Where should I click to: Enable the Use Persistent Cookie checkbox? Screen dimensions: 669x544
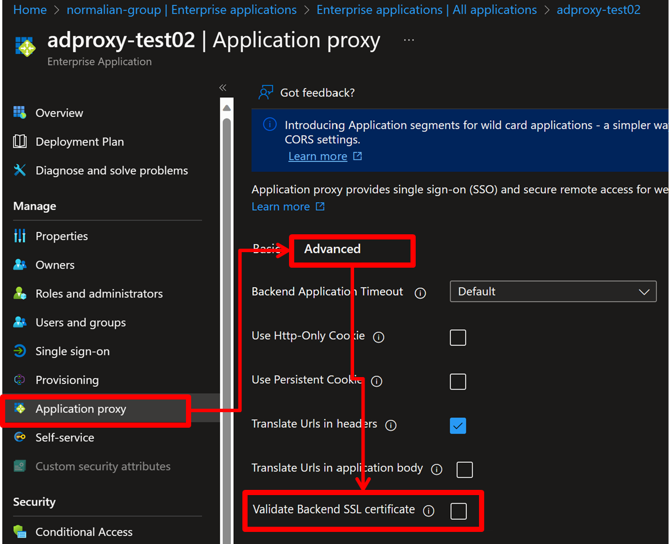point(458,382)
